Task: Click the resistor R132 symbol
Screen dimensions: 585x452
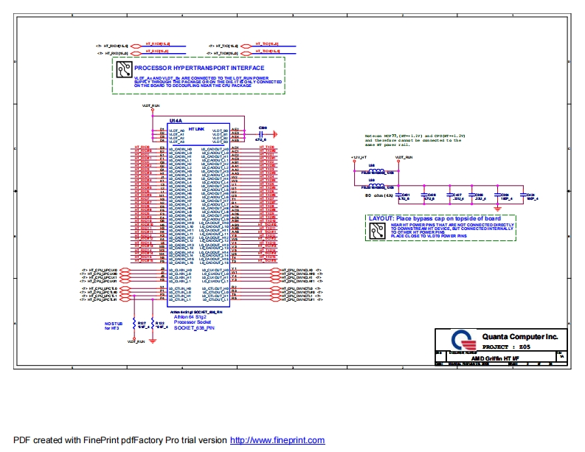Action: pos(152,324)
